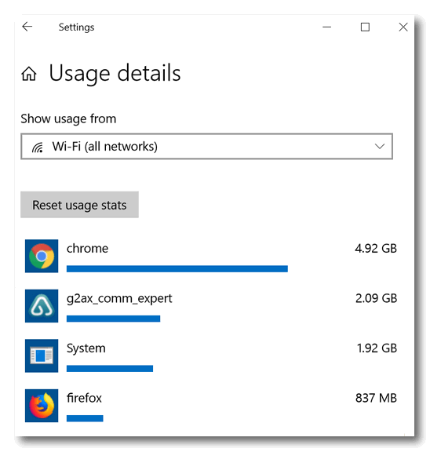Select the System usage bar
This screenshot has height=452, width=430.
pyautogui.click(x=110, y=368)
